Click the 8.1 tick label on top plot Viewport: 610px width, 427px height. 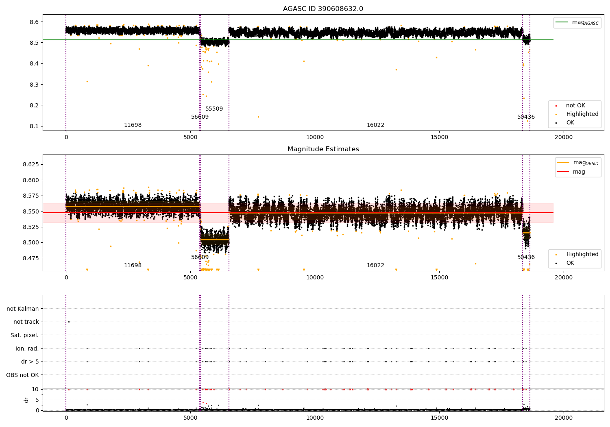tap(34, 126)
